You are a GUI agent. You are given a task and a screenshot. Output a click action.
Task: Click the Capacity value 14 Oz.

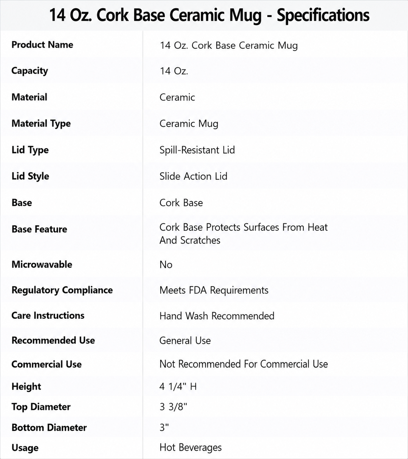[x=174, y=71]
